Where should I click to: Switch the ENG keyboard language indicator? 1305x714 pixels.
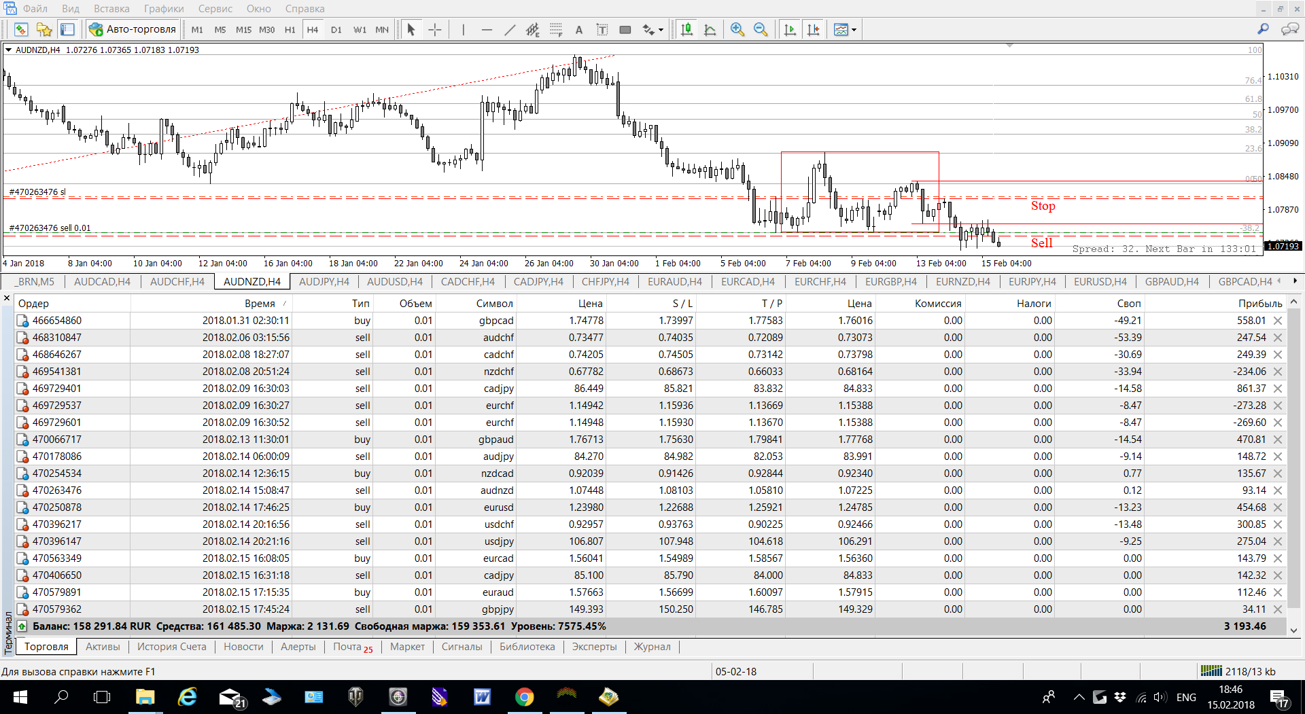point(1186,697)
